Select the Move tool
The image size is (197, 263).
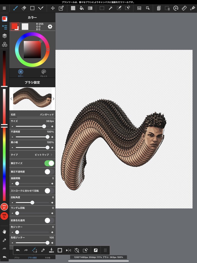coord(53,8)
